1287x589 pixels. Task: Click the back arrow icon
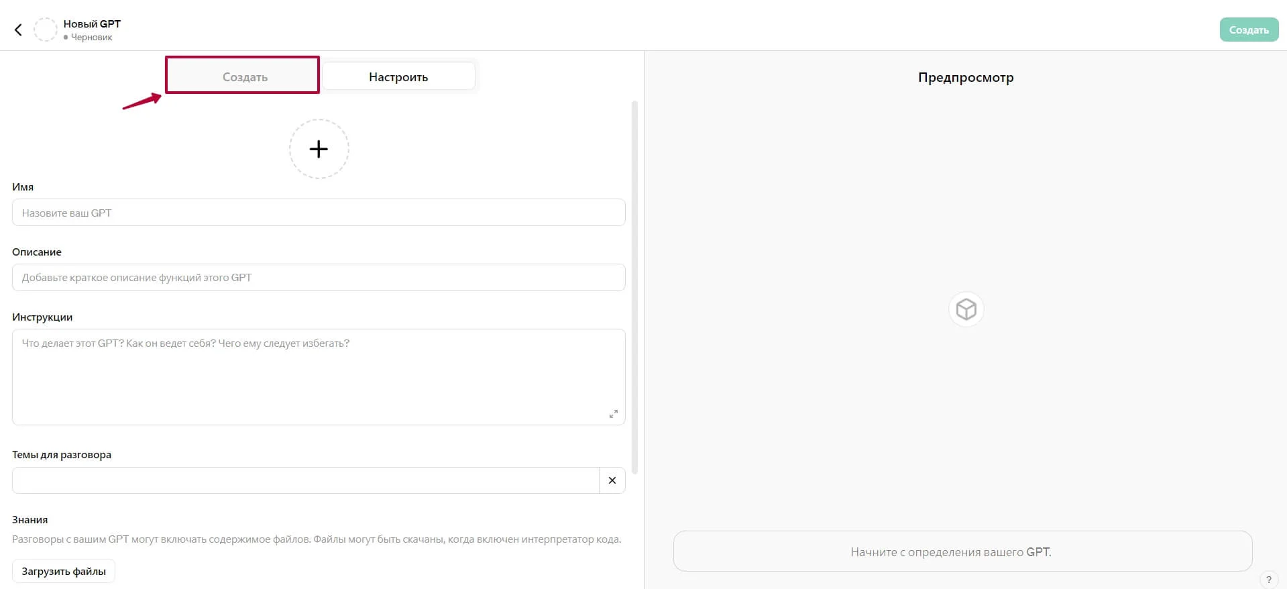(x=18, y=30)
